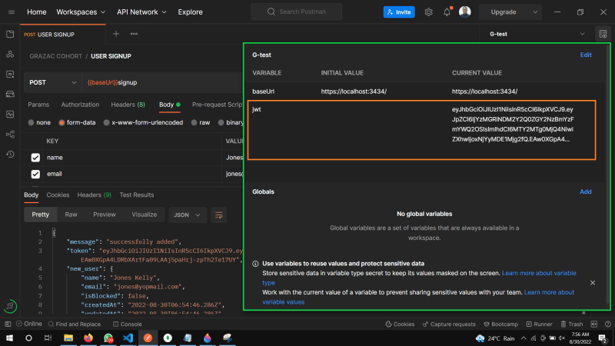Edit the G-test environment
Image resolution: width=615 pixels, height=346 pixels.
point(586,55)
